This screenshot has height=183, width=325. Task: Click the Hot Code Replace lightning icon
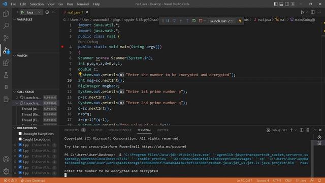[240, 21]
